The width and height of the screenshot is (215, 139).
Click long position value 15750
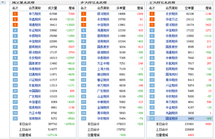[122, 19]
